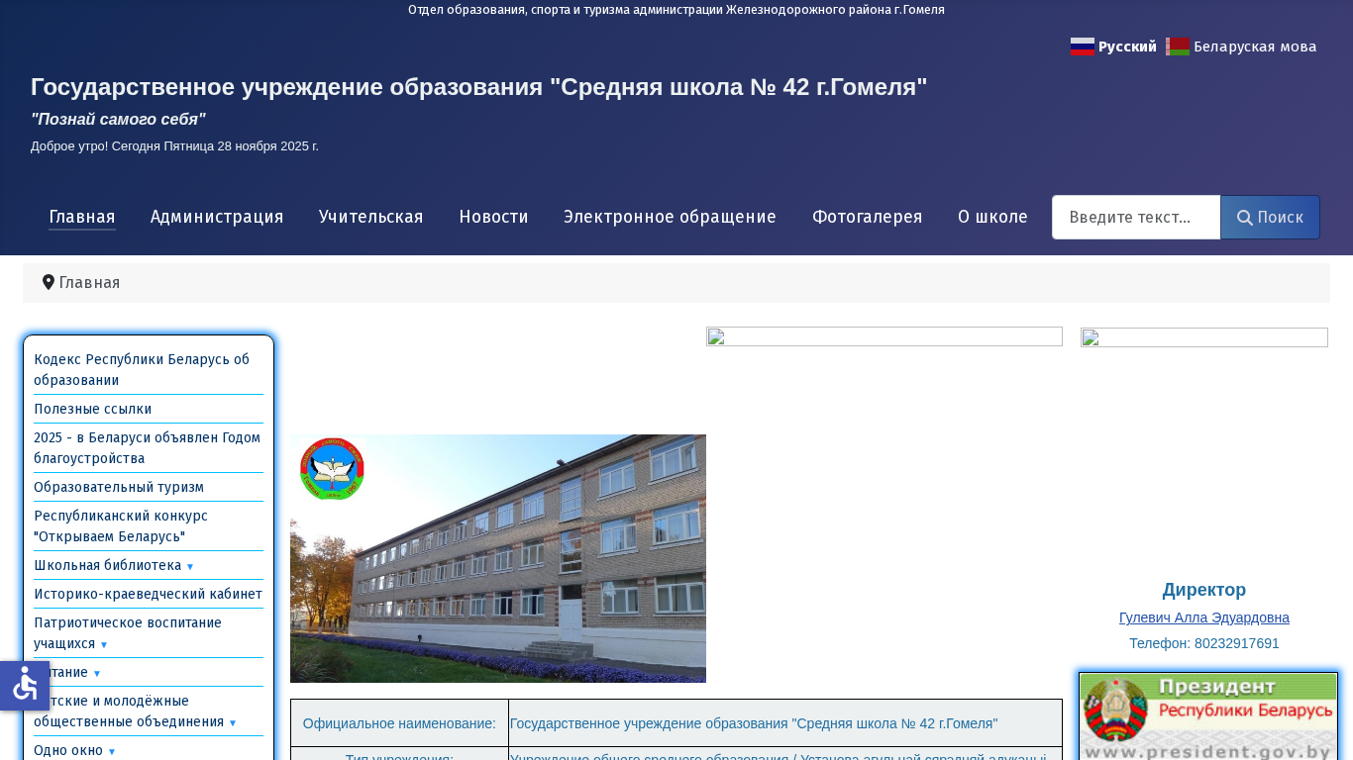Open Историко-краеведческий кабинет sidebar link
The image size is (1353, 760).
(148, 594)
